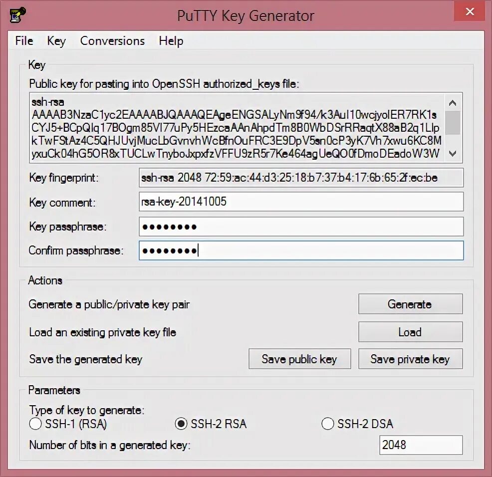
Task: Click the 'PuTTY Key Generator' title text
Action: tap(246, 15)
